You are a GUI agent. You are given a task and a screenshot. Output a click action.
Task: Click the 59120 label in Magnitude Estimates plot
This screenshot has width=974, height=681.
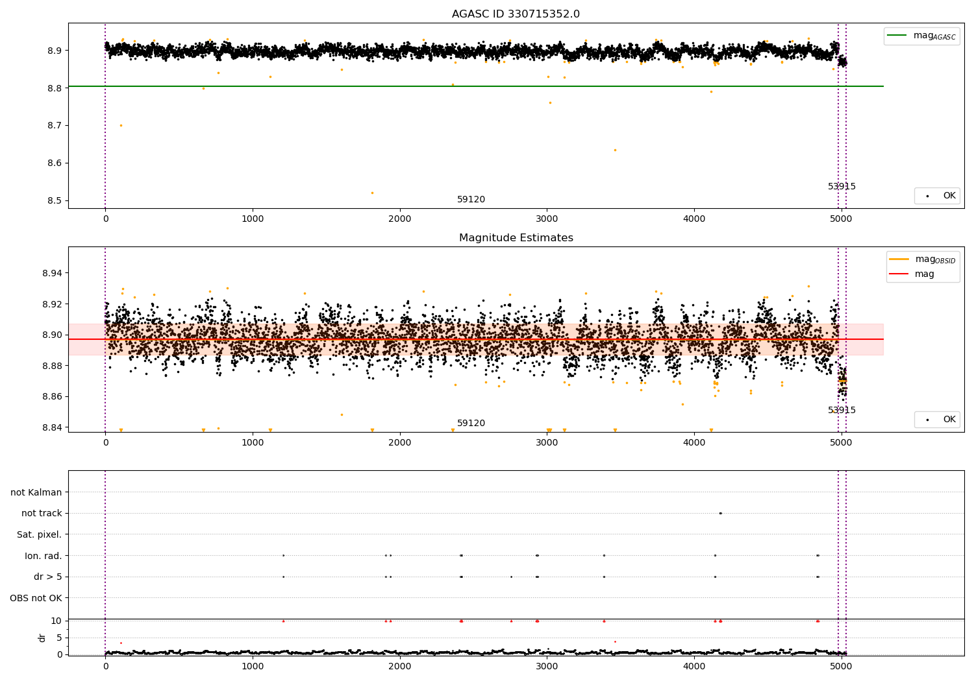tap(471, 424)
